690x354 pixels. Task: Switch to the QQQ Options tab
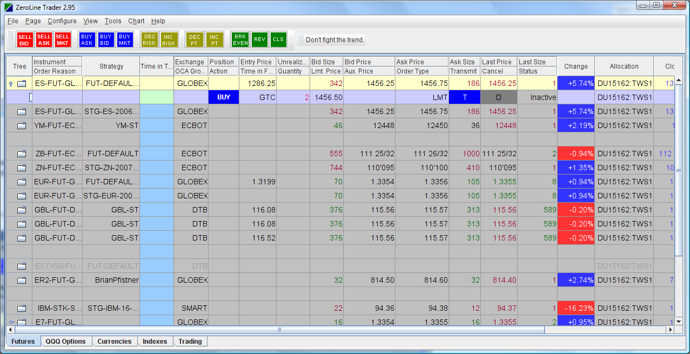(66, 342)
